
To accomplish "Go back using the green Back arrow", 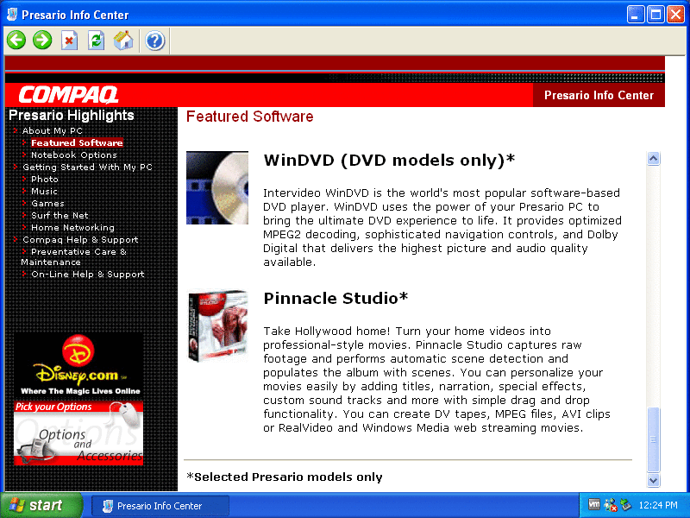I will [16, 41].
